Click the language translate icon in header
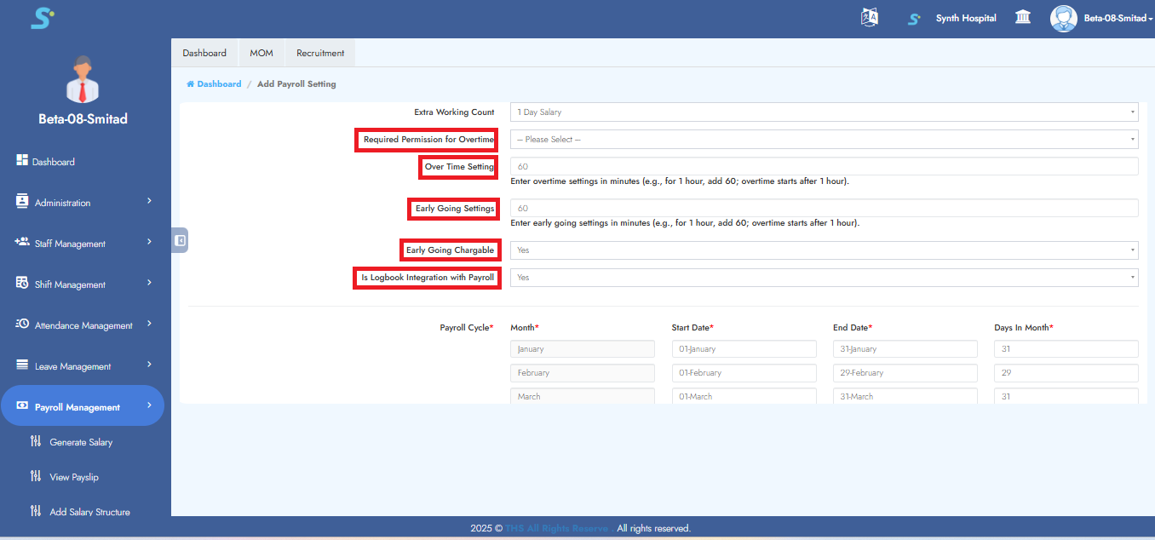 point(869,18)
